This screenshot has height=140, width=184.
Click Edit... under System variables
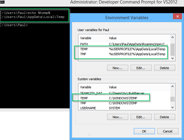pos(141,117)
